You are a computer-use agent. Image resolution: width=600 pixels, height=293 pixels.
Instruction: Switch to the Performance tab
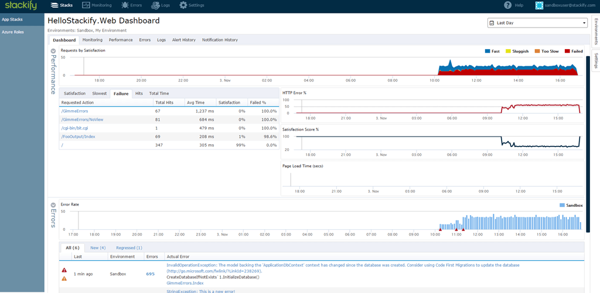(121, 40)
